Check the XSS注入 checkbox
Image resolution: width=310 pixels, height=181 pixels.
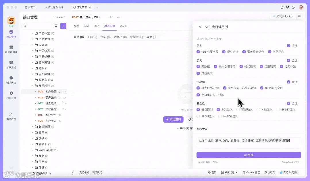258,110
